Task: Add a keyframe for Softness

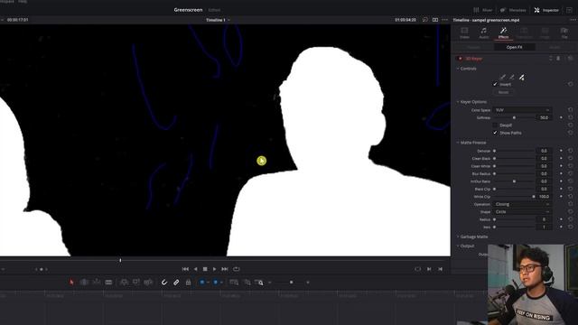Action: coord(561,117)
